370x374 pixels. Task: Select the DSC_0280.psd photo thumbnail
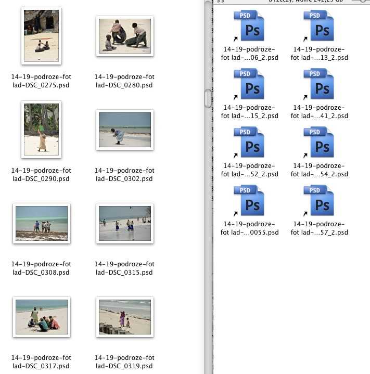[125, 36]
